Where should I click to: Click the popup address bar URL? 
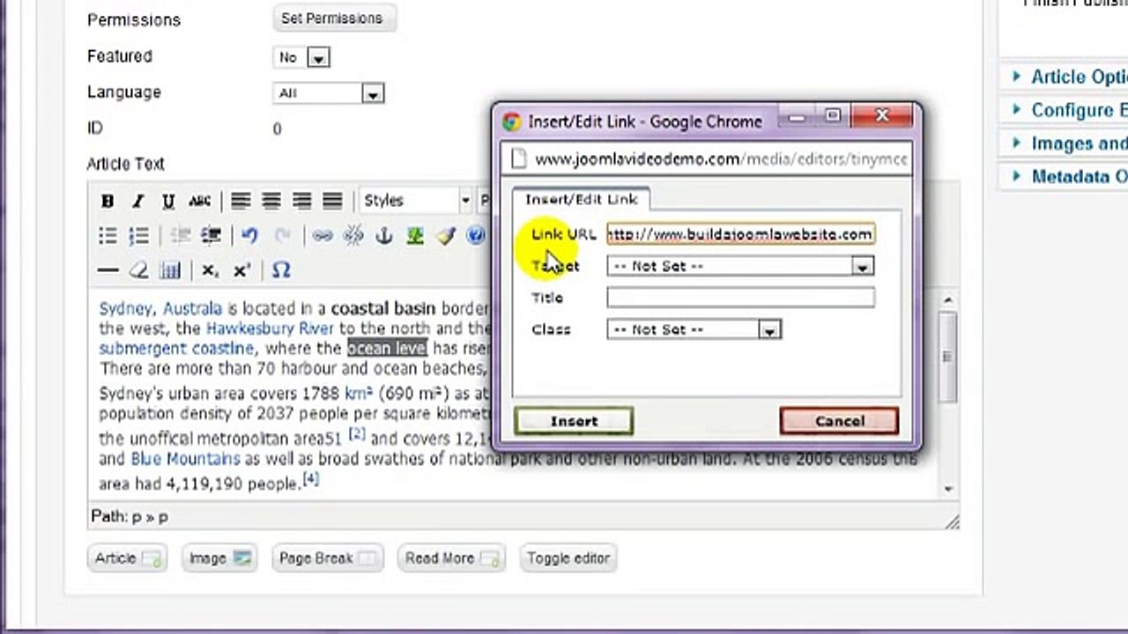[x=720, y=159]
